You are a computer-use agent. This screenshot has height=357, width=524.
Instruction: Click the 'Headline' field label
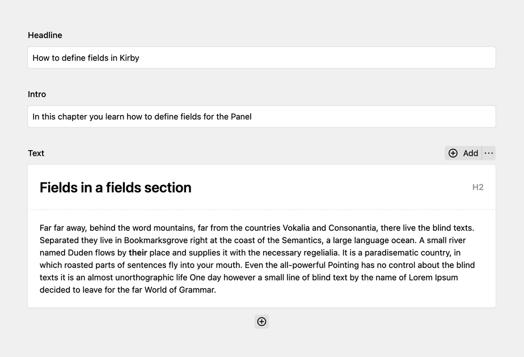tap(45, 35)
